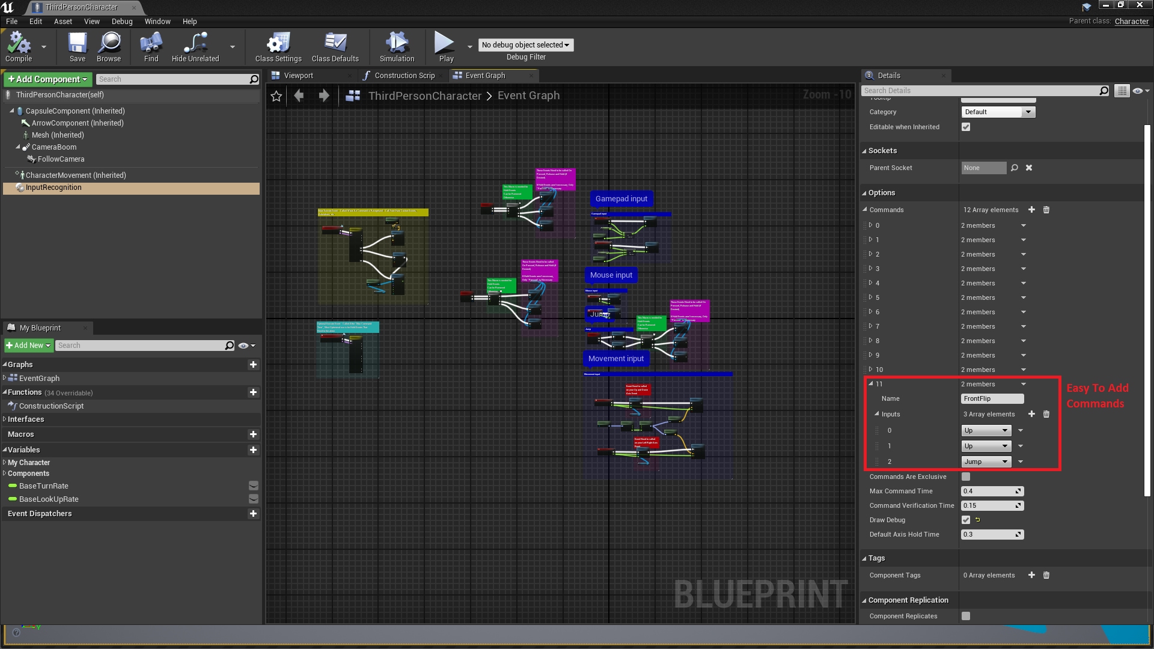
Task: Compile the Blueprint
Action: pyautogui.click(x=19, y=47)
